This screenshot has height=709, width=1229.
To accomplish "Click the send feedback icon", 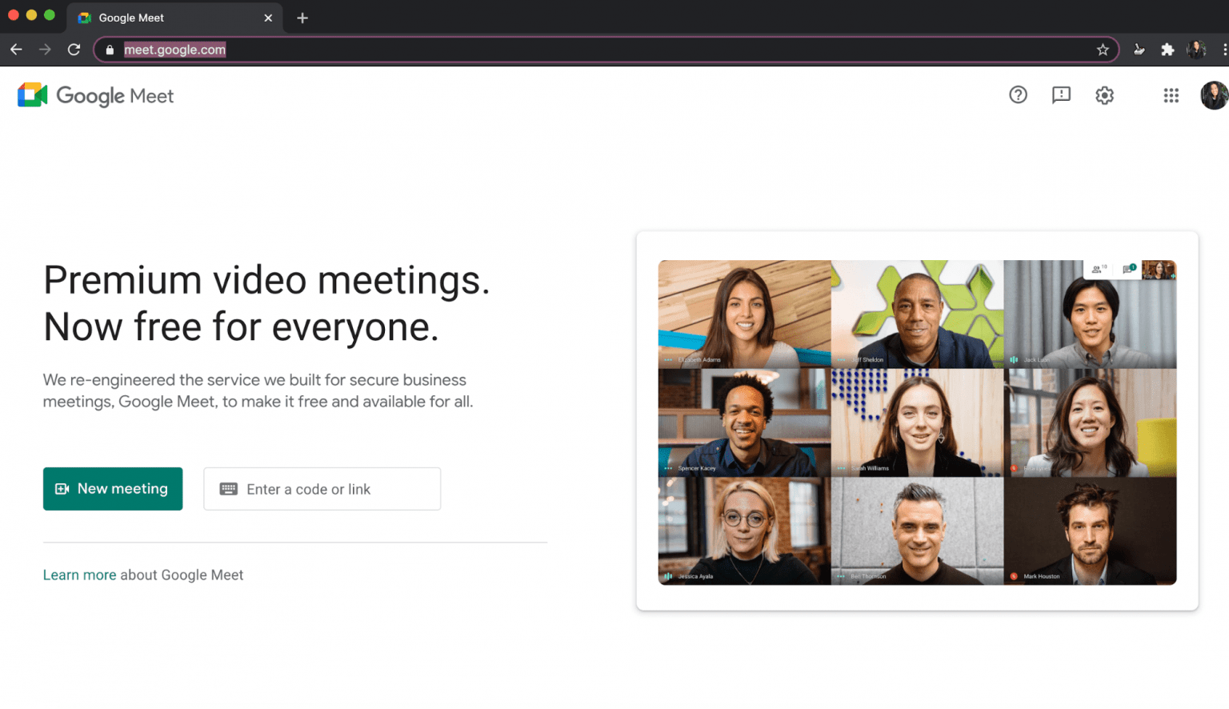I will point(1061,95).
